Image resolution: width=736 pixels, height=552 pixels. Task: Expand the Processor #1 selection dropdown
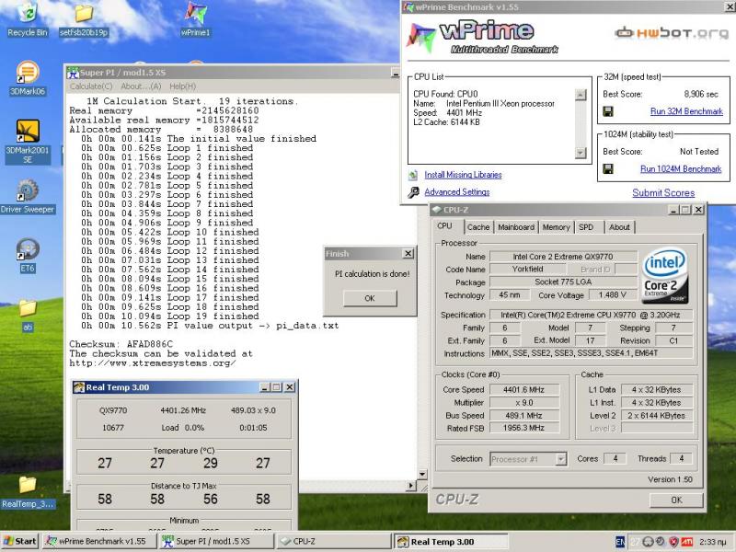[561, 459]
